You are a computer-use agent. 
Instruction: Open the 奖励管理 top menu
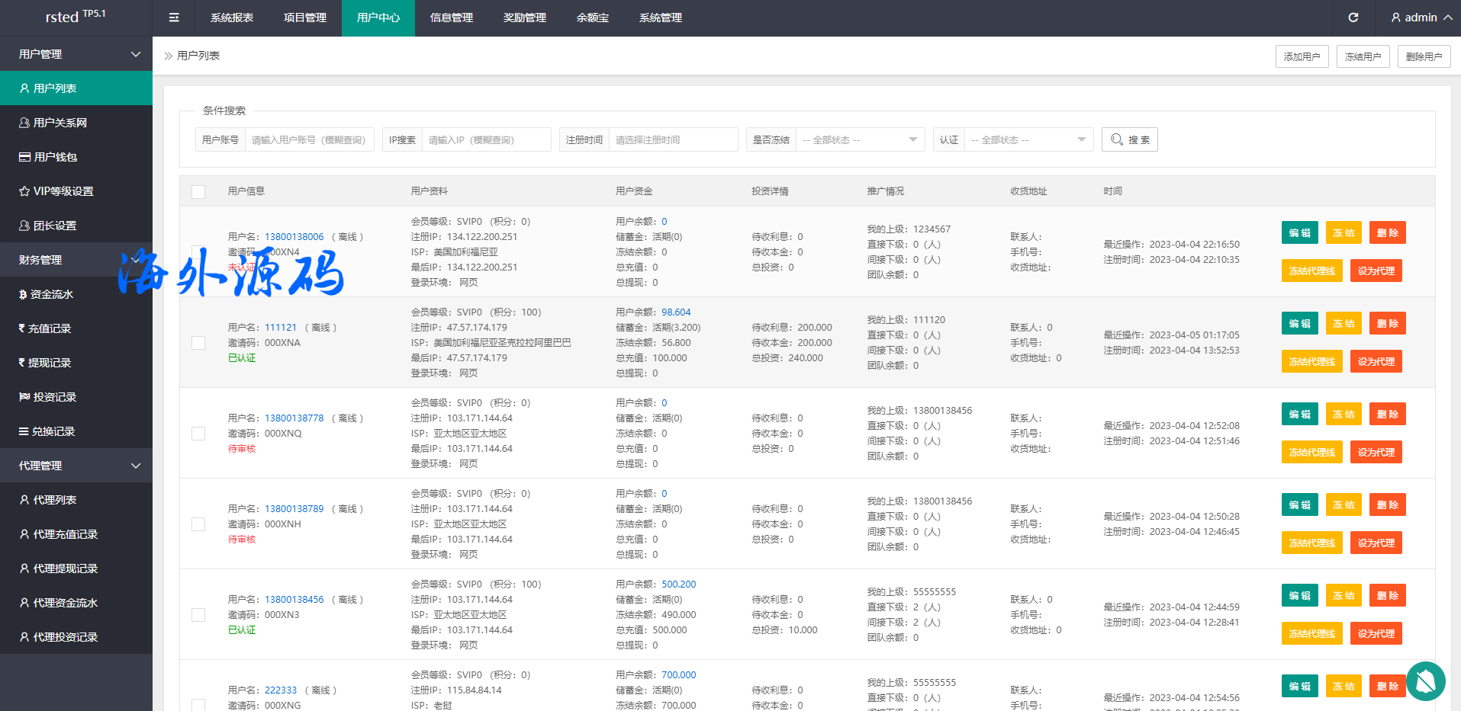point(525,18)
